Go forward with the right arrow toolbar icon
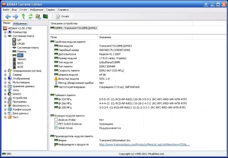This screenshot has width=228, height=158. click(15, 17)
